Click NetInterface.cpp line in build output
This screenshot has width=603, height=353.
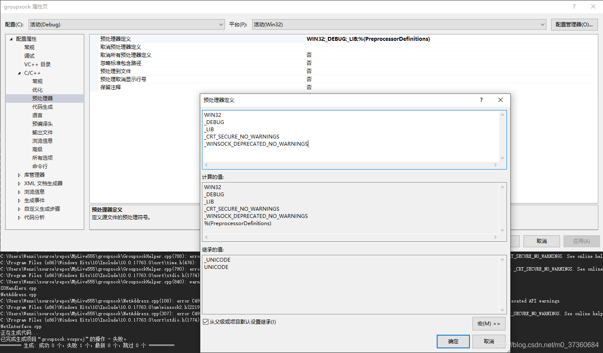click(21, 327)
